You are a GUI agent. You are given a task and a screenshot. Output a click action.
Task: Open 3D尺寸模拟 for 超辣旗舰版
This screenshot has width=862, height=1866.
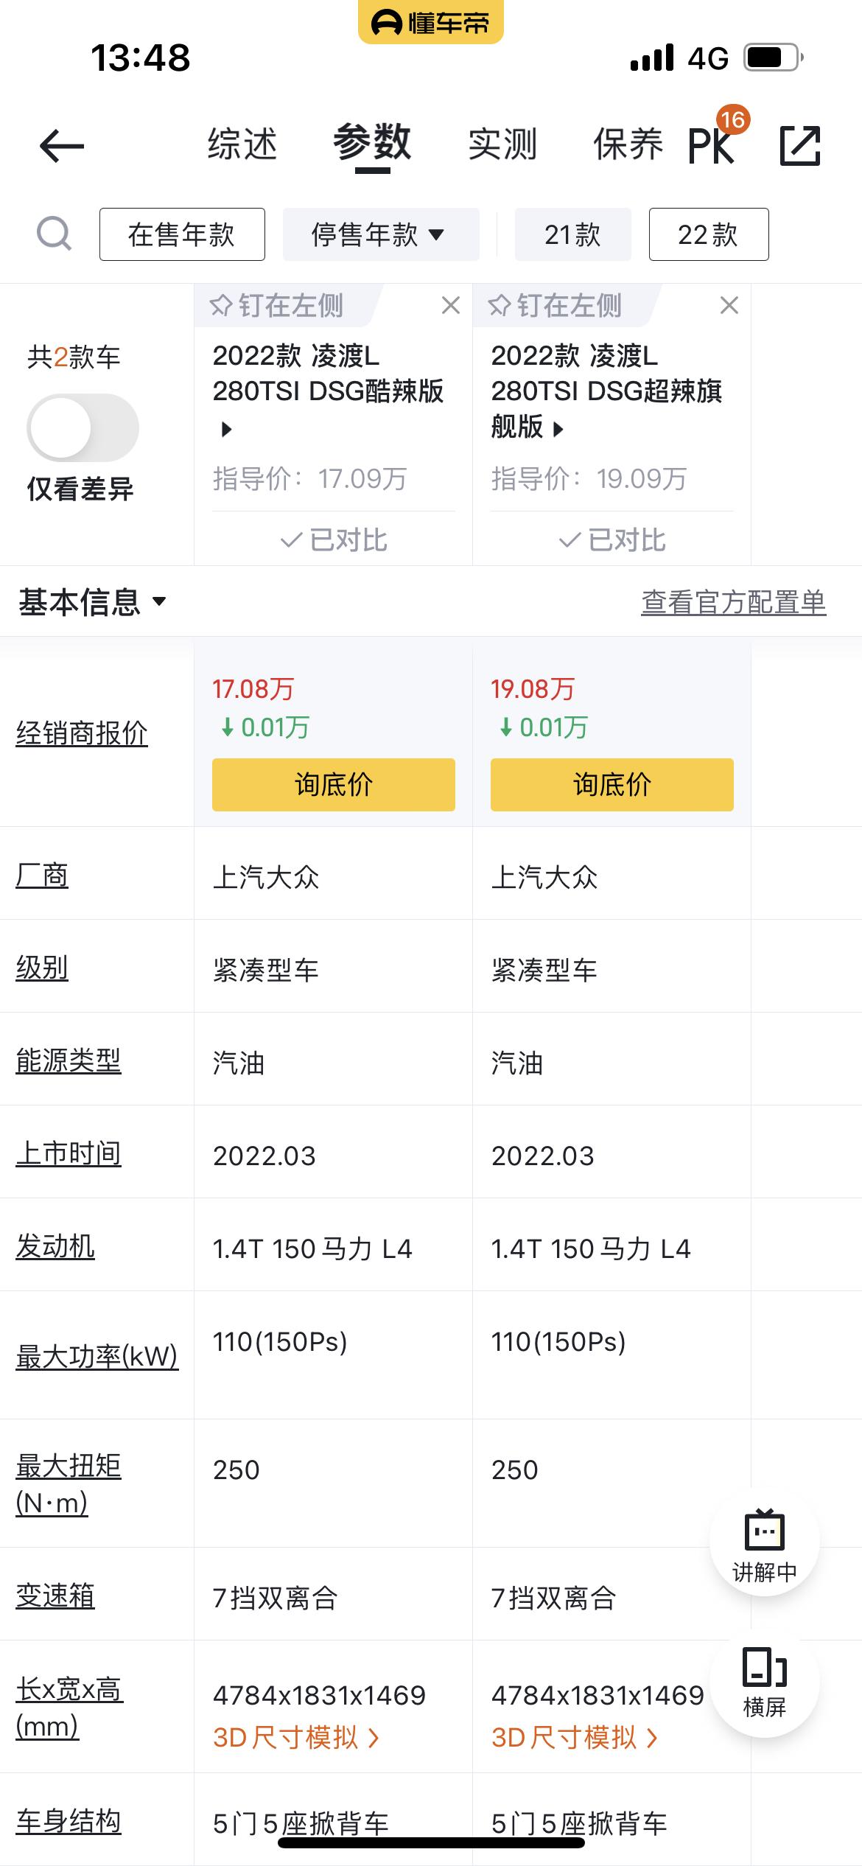[x=575, y=1737]
